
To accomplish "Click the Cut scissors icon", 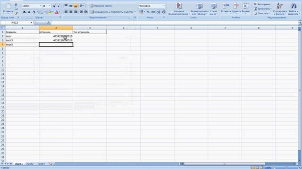I will pos(16,4).
